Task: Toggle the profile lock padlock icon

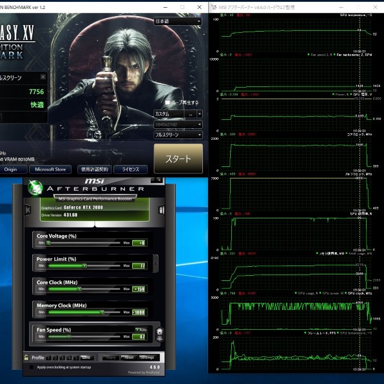Action: click(x=26, y=358)
